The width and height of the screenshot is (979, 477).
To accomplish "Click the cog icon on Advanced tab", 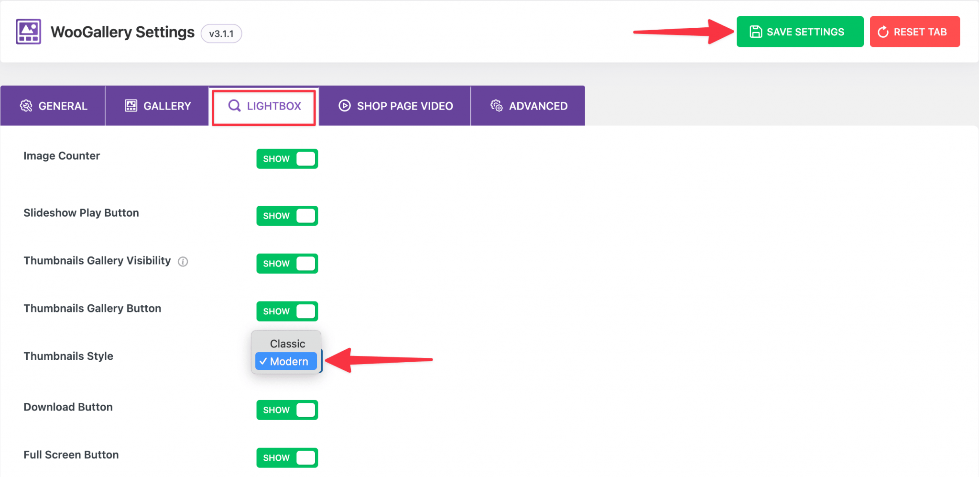I will pos(496,106).
